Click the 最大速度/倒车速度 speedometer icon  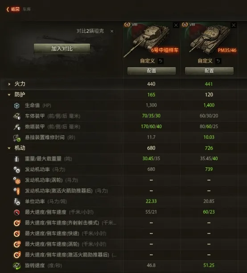click(x=16, y=212)
